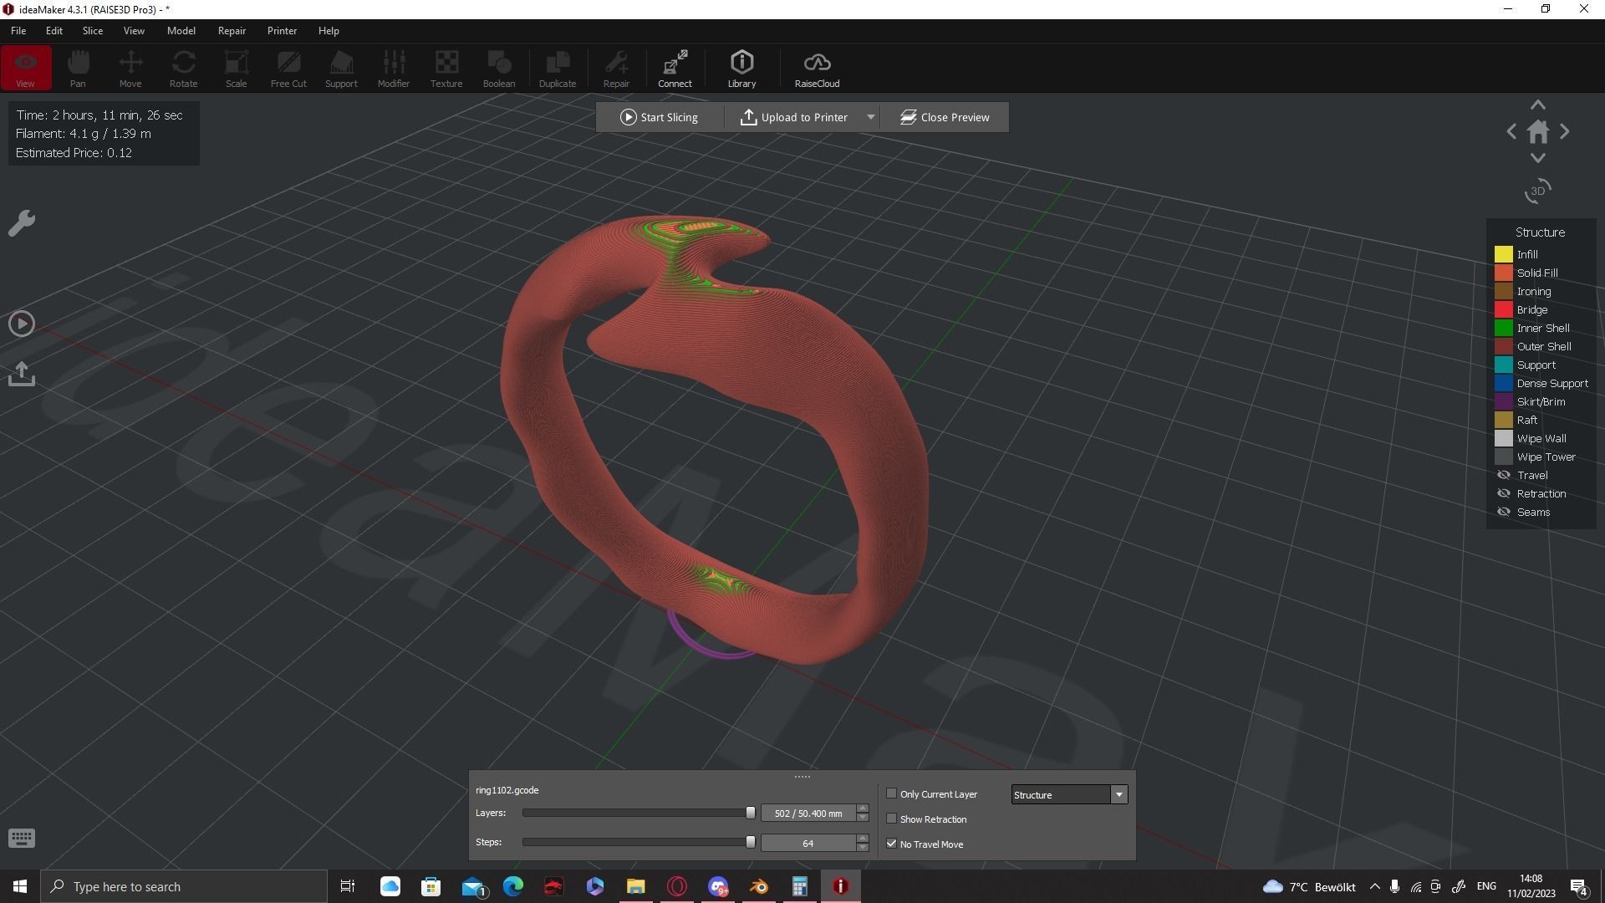Image resolution: width=1605 pixels, height=903 pixels.
Task: Click the Layers slider handle
Action: [750, 813]
